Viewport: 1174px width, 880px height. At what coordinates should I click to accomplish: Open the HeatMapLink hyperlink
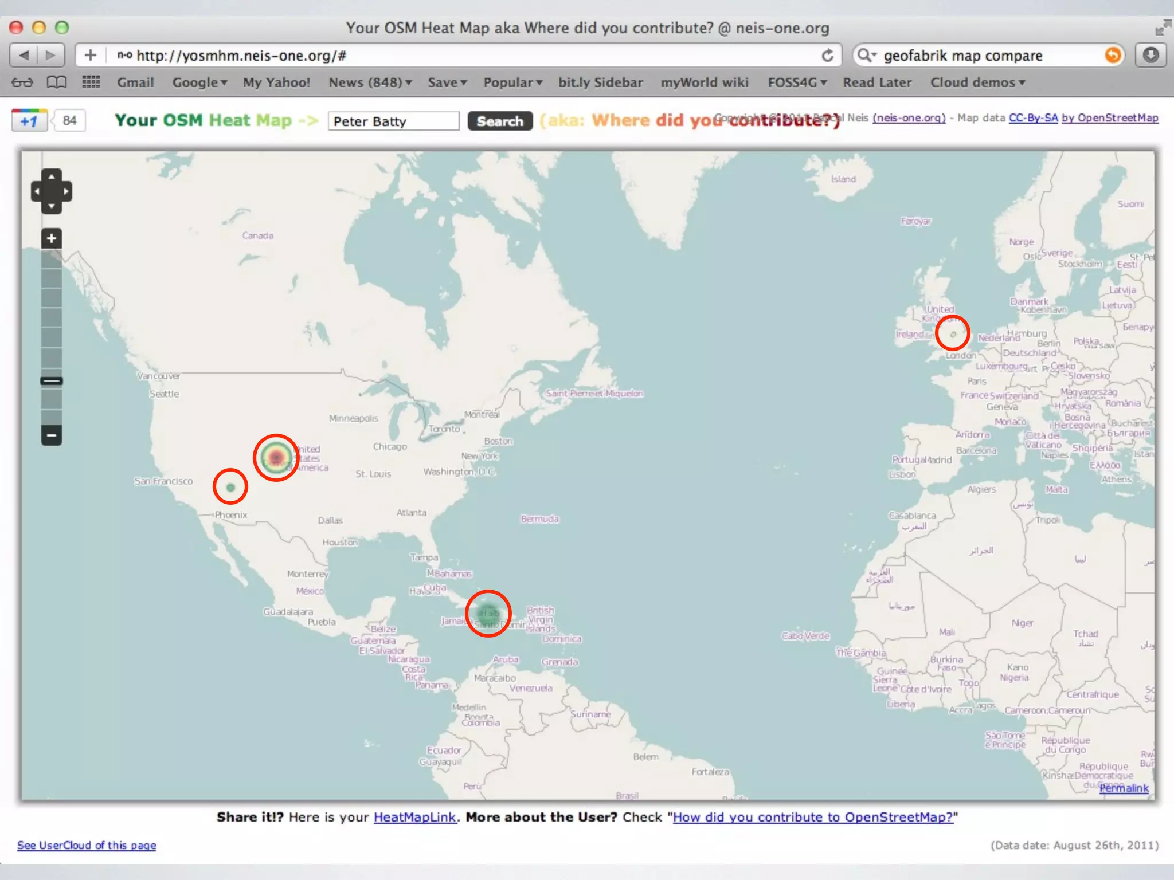pyautogui.click(x=414, y=817)
